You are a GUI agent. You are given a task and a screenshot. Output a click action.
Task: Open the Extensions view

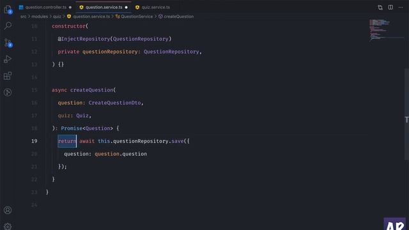point(8,76)
